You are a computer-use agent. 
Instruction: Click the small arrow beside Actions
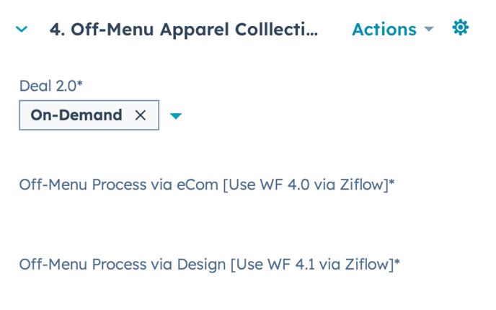click(429, 30)
